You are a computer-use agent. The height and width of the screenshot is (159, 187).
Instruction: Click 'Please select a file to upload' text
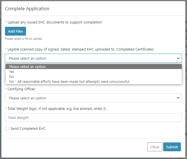coord(23,39)
